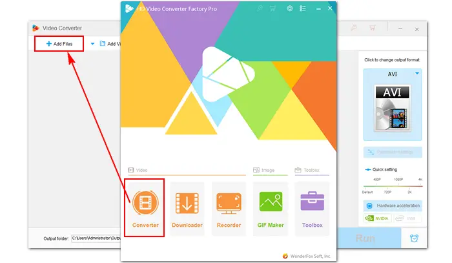This screenshot has width=452, height=263.
Task: Minimize the Video Converter window
Action: coord(400,28)
